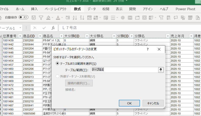Click the formula bar confirm checkmark icon
This screenshot has width=201, height=116.
(x=44, y=28)
